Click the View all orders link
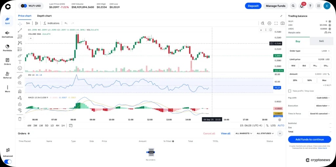336x167 pixels. tap(225, 133)
